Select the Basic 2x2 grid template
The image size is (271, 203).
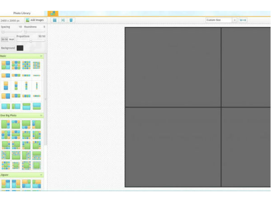point(6,65)
